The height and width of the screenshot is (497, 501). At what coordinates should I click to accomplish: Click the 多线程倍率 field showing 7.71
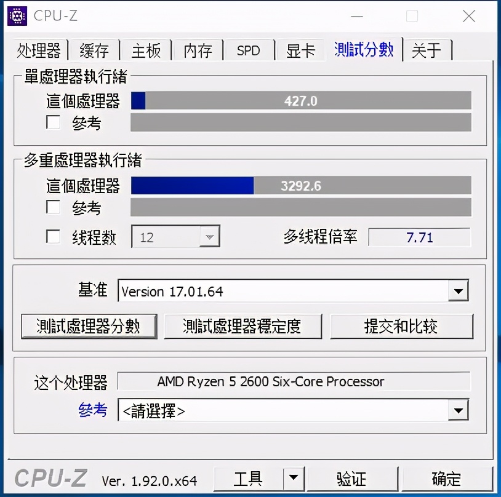pyautogui.click(x=419, y=237)
